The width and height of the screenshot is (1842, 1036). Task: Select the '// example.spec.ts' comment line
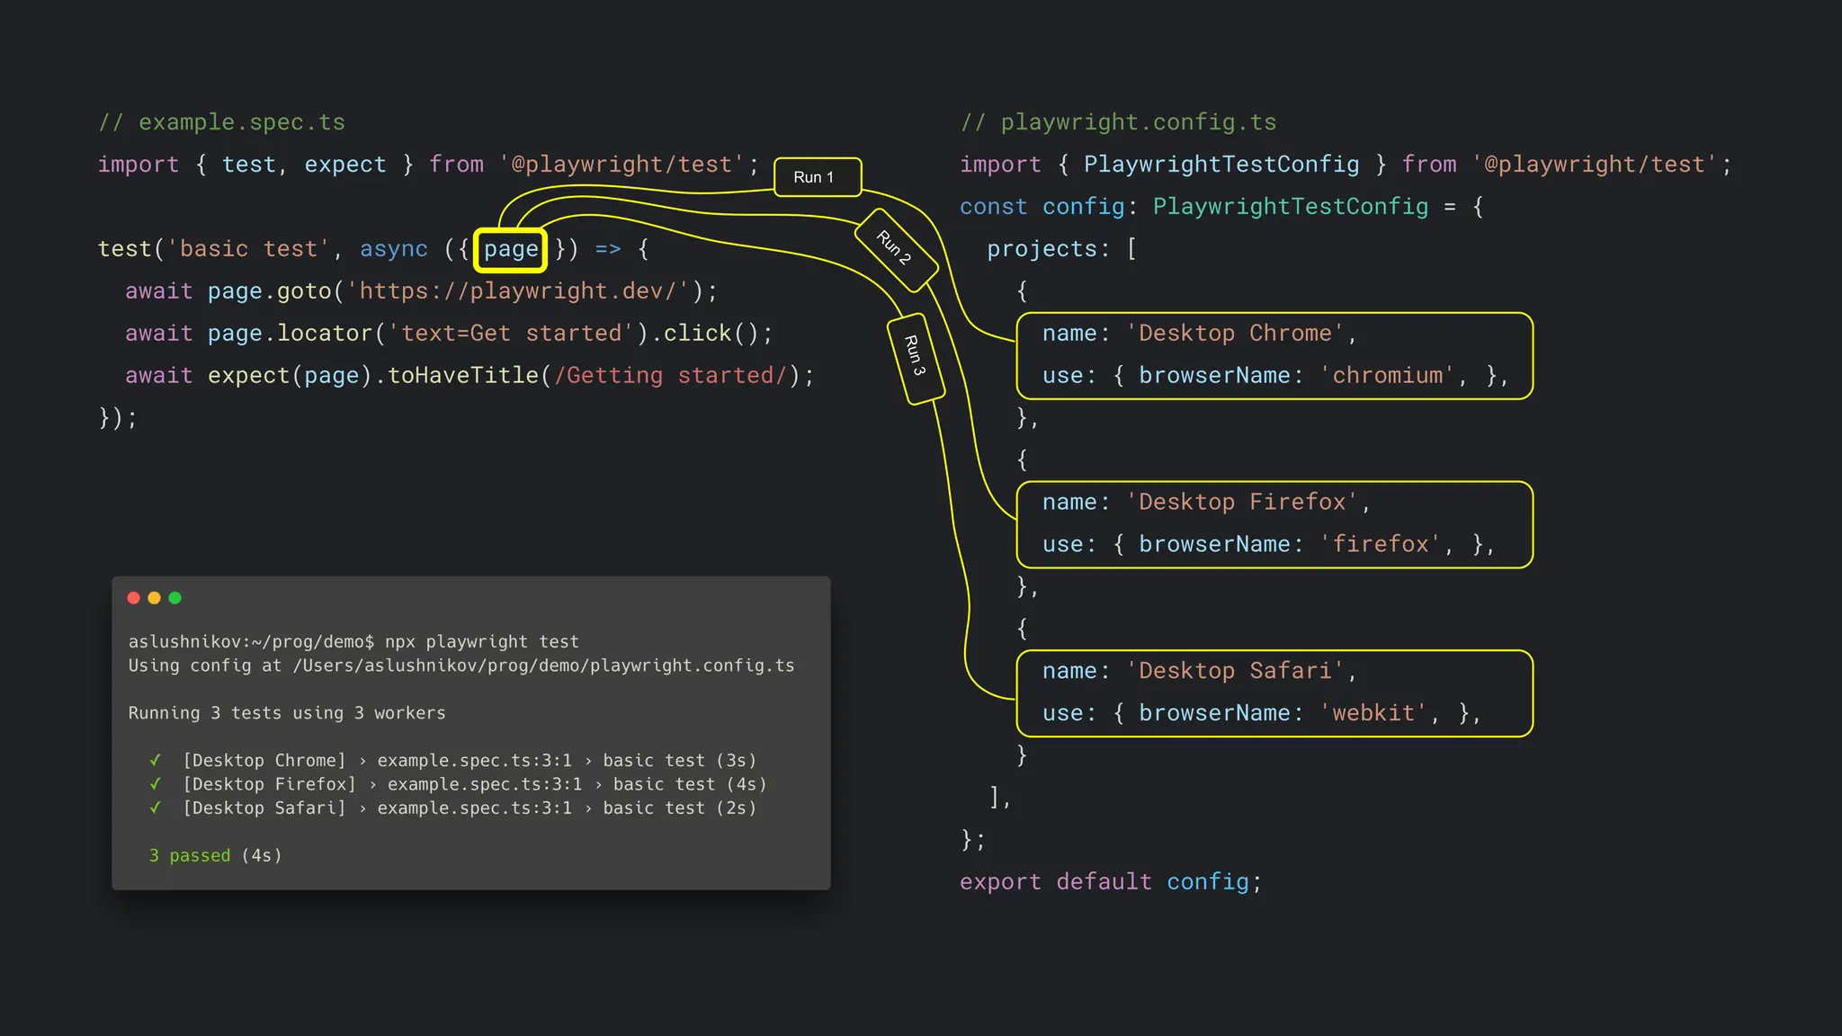[221, 122]
